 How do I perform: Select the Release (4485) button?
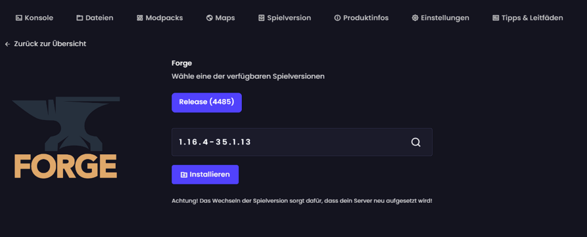206,103
